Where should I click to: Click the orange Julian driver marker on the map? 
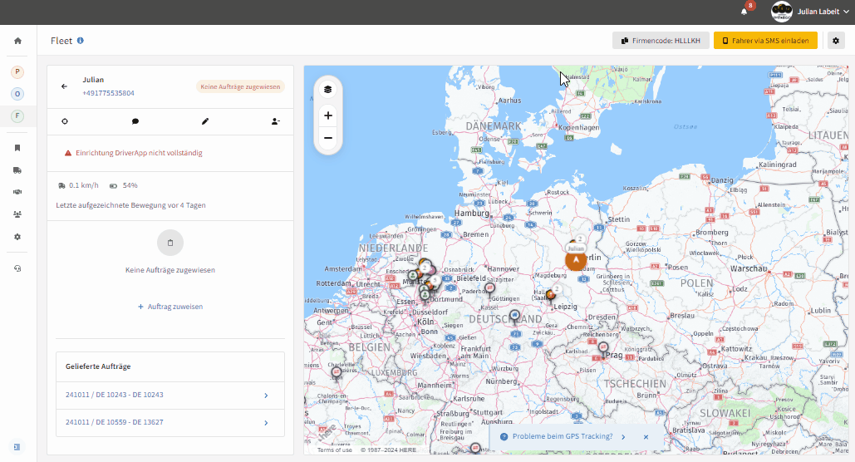[x=576, y=259]
